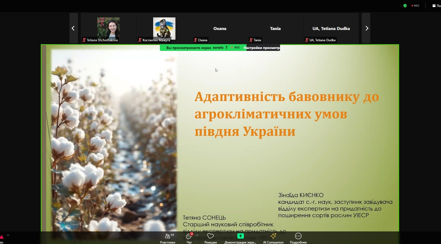Image resolution: width=441 pixels, height=244 pixels.
Task: Select the Oxana participant tile
Action: click(220, 28)
